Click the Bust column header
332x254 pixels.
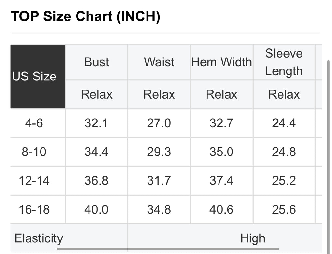[x=97, y=62]
